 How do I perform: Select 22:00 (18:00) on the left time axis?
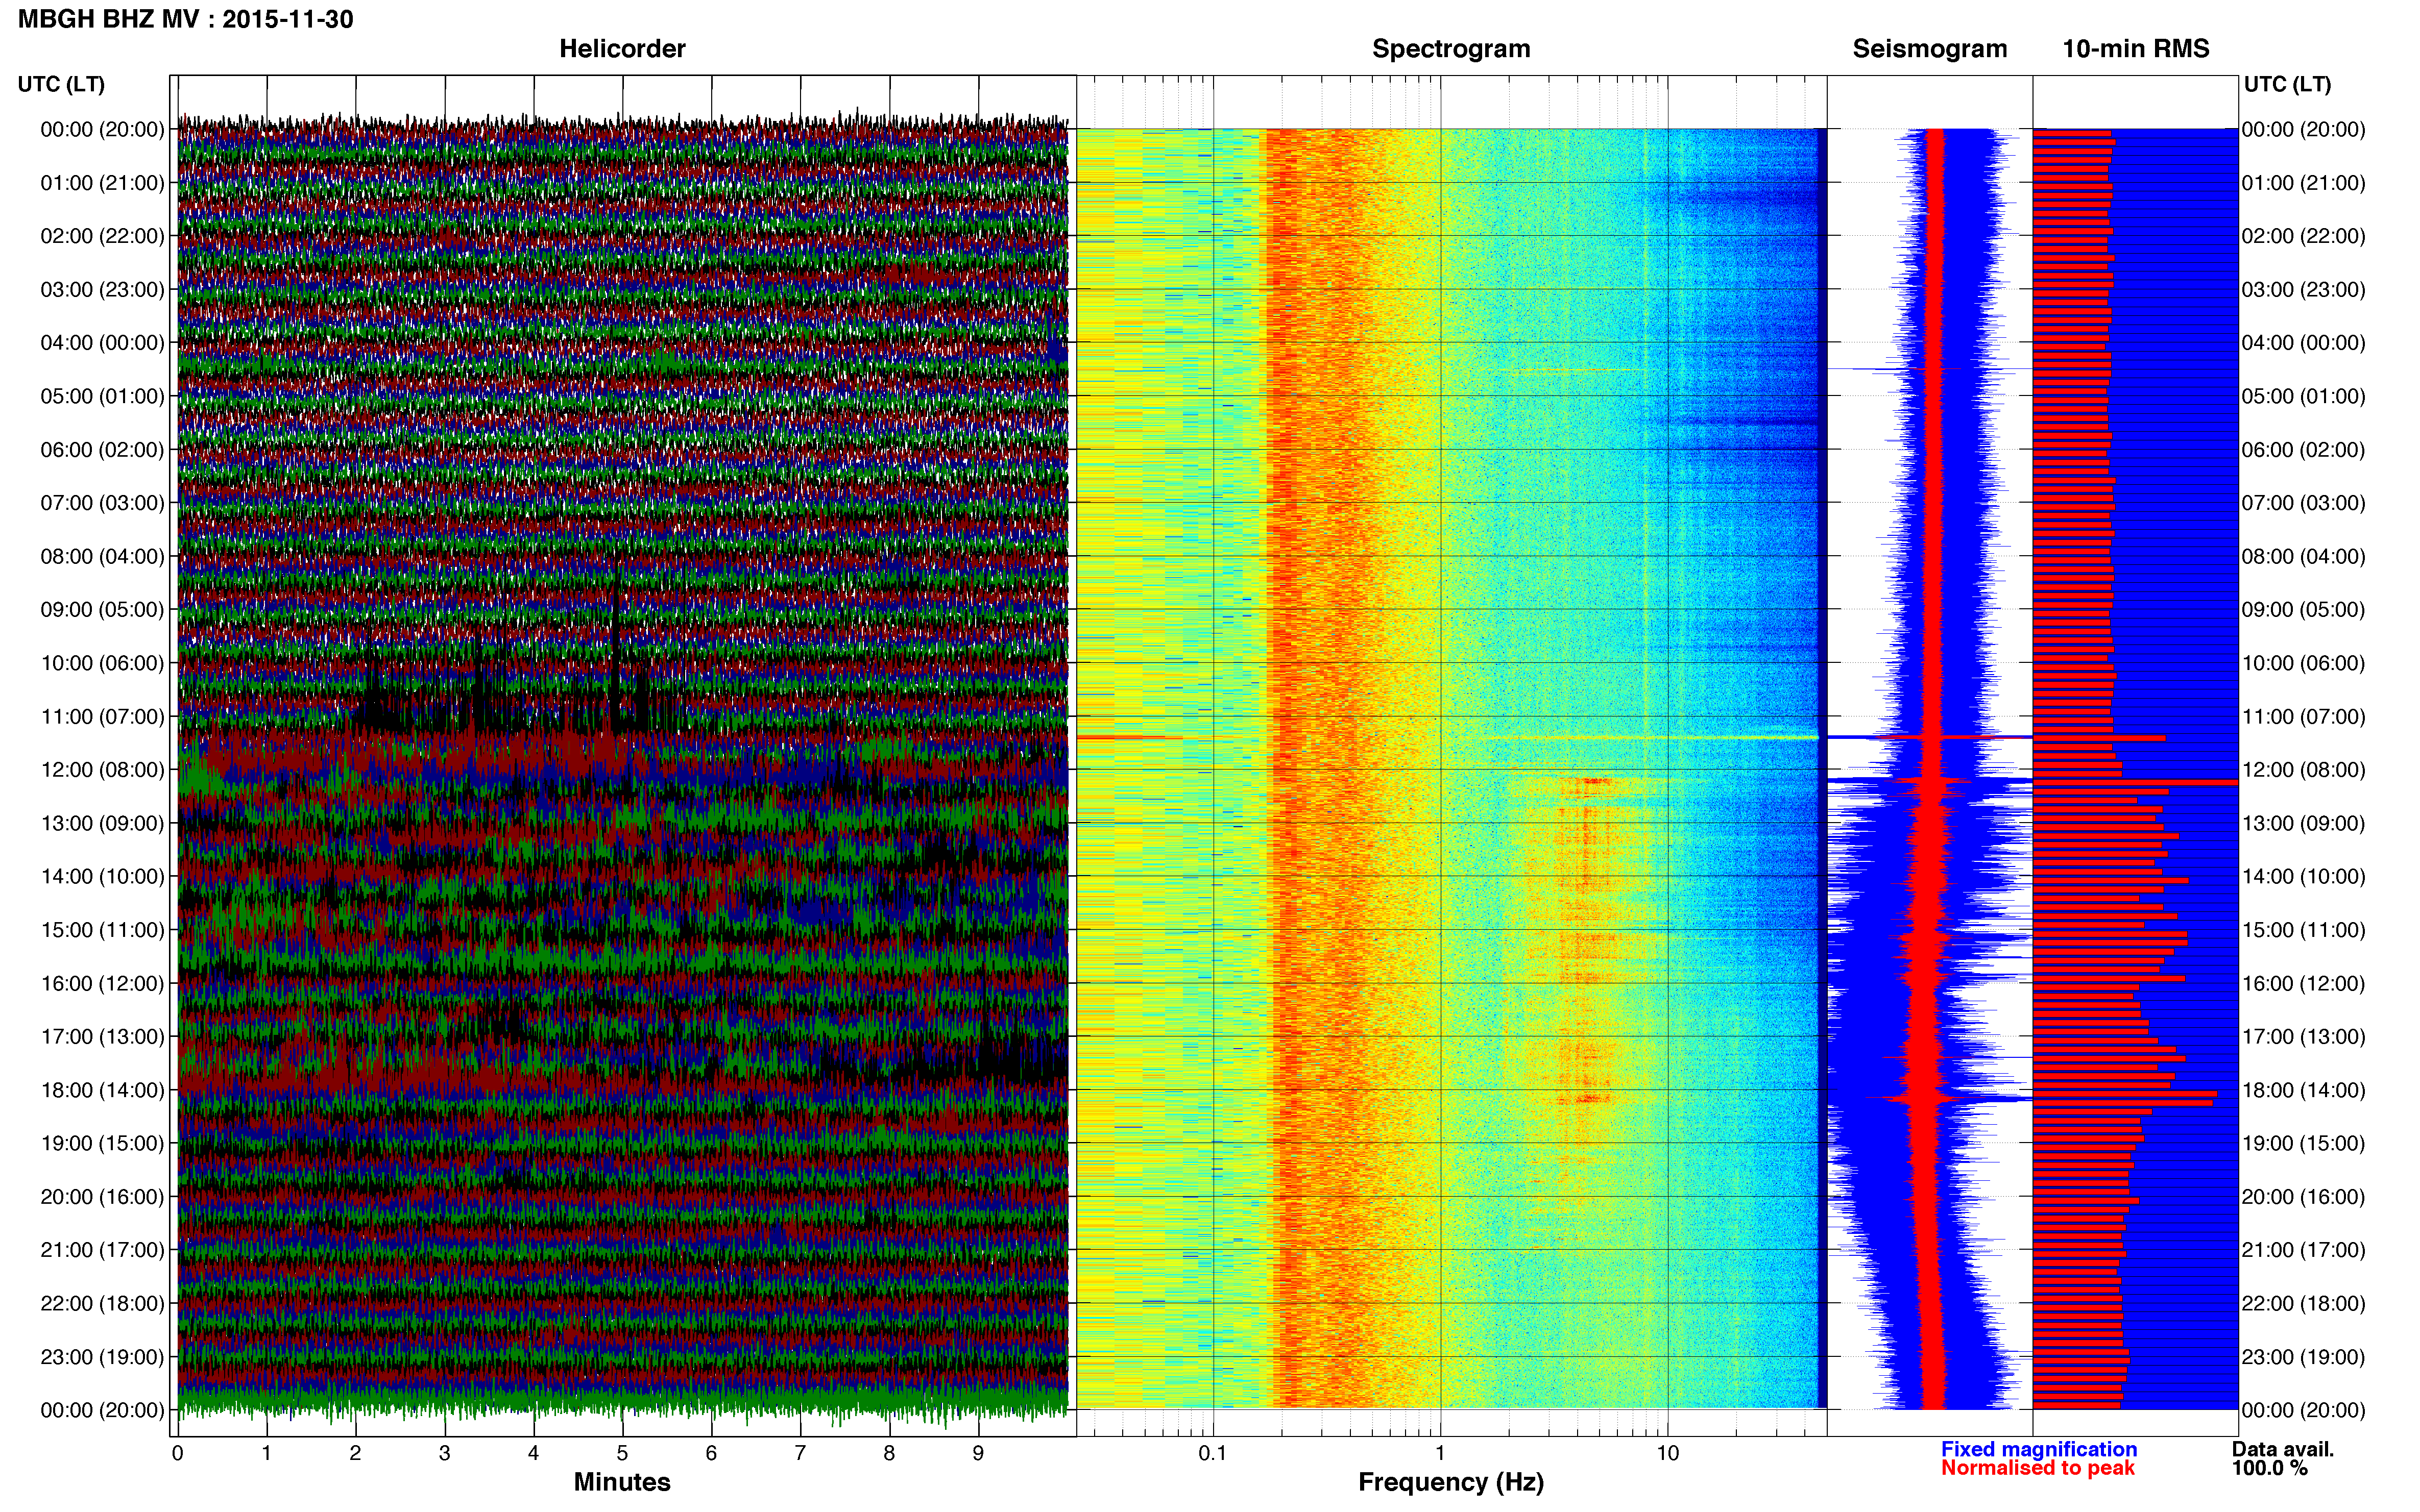(x=102, y=1304)
